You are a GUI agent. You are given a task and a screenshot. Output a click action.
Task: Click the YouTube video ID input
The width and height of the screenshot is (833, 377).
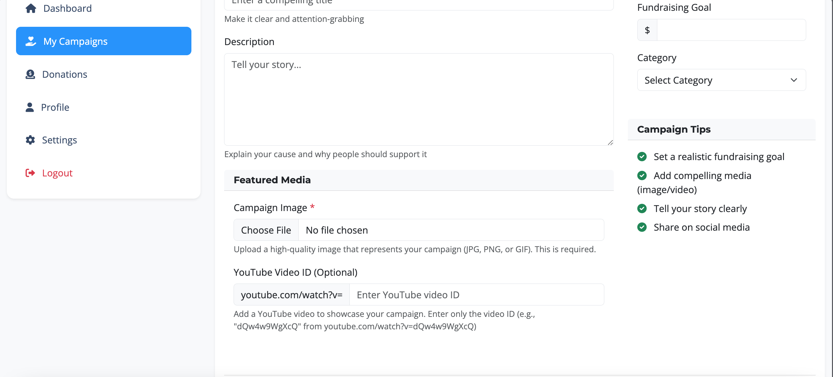[476, 295]
